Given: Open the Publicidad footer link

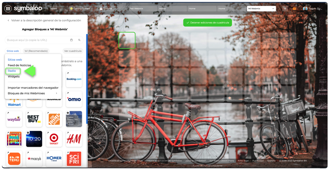Looking at the screenshot, I should coord(258,161).
